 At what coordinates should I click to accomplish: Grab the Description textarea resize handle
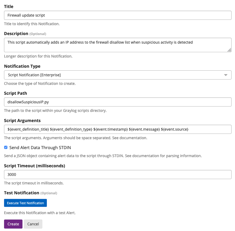[229, 50]
